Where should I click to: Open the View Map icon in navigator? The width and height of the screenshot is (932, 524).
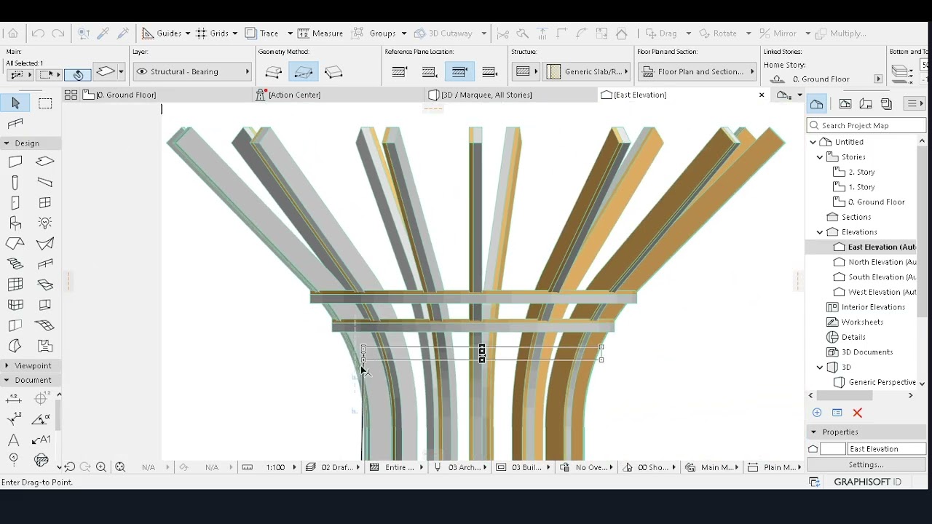[845, 104]
